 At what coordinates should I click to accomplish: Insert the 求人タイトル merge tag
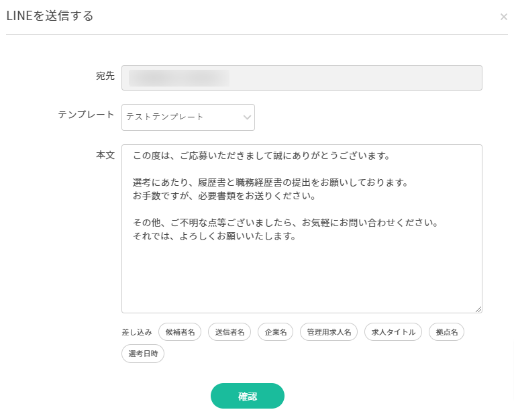point(393,332)
